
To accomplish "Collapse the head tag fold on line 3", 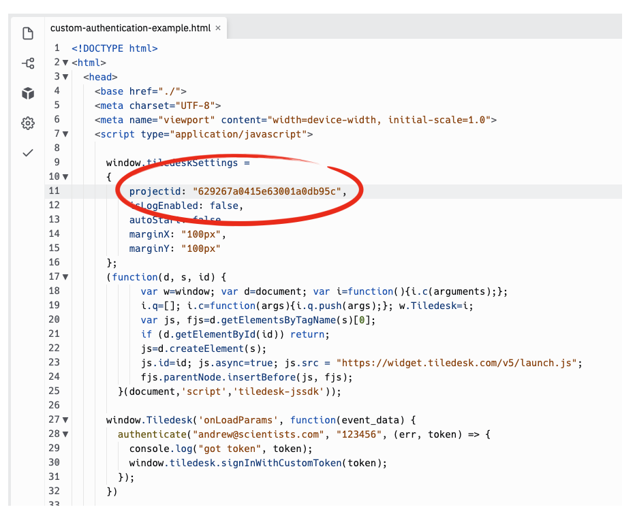I will click(x=65, y=77).
